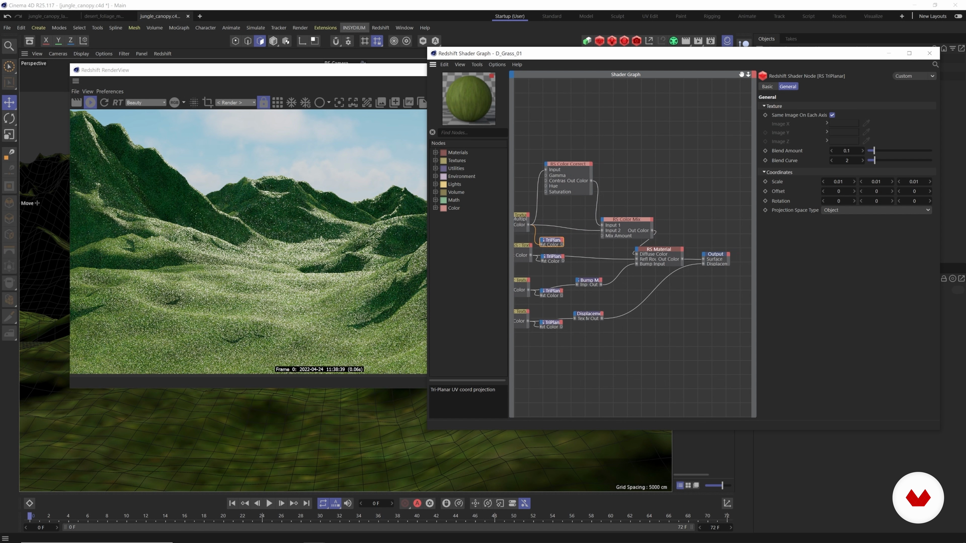Open the search magnifier in top-left
The width and height of the screenshot is (966, 543).
tap(9, 46)
